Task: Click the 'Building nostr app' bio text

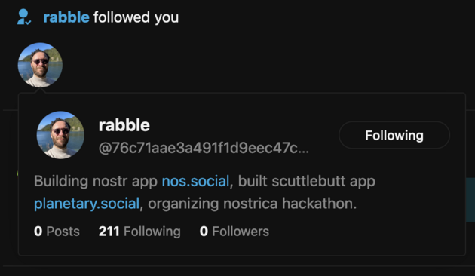Action: 96,181
